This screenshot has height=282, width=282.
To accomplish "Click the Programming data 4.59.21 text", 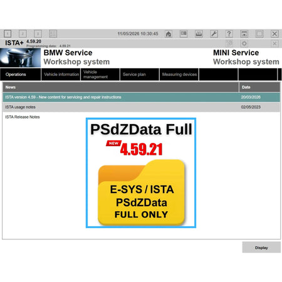I will 48,46.
